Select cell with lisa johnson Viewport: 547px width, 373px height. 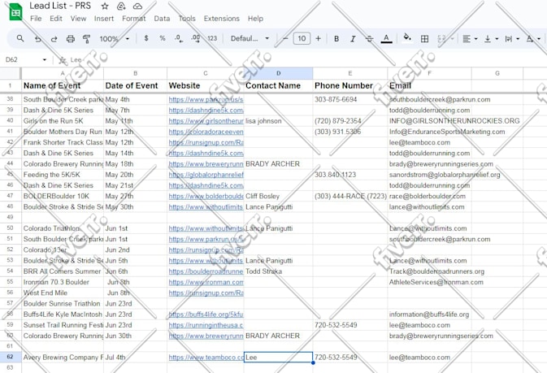coord(278,121)
